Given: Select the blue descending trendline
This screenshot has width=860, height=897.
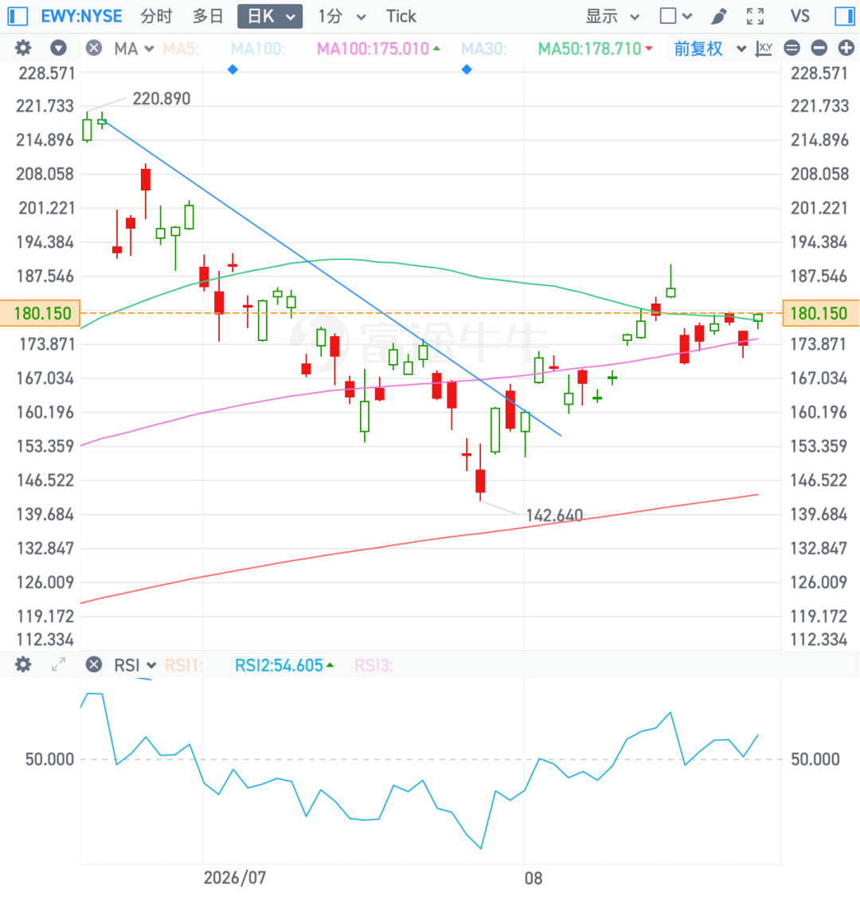Looking at the screenshot, I should pos(331,278).
